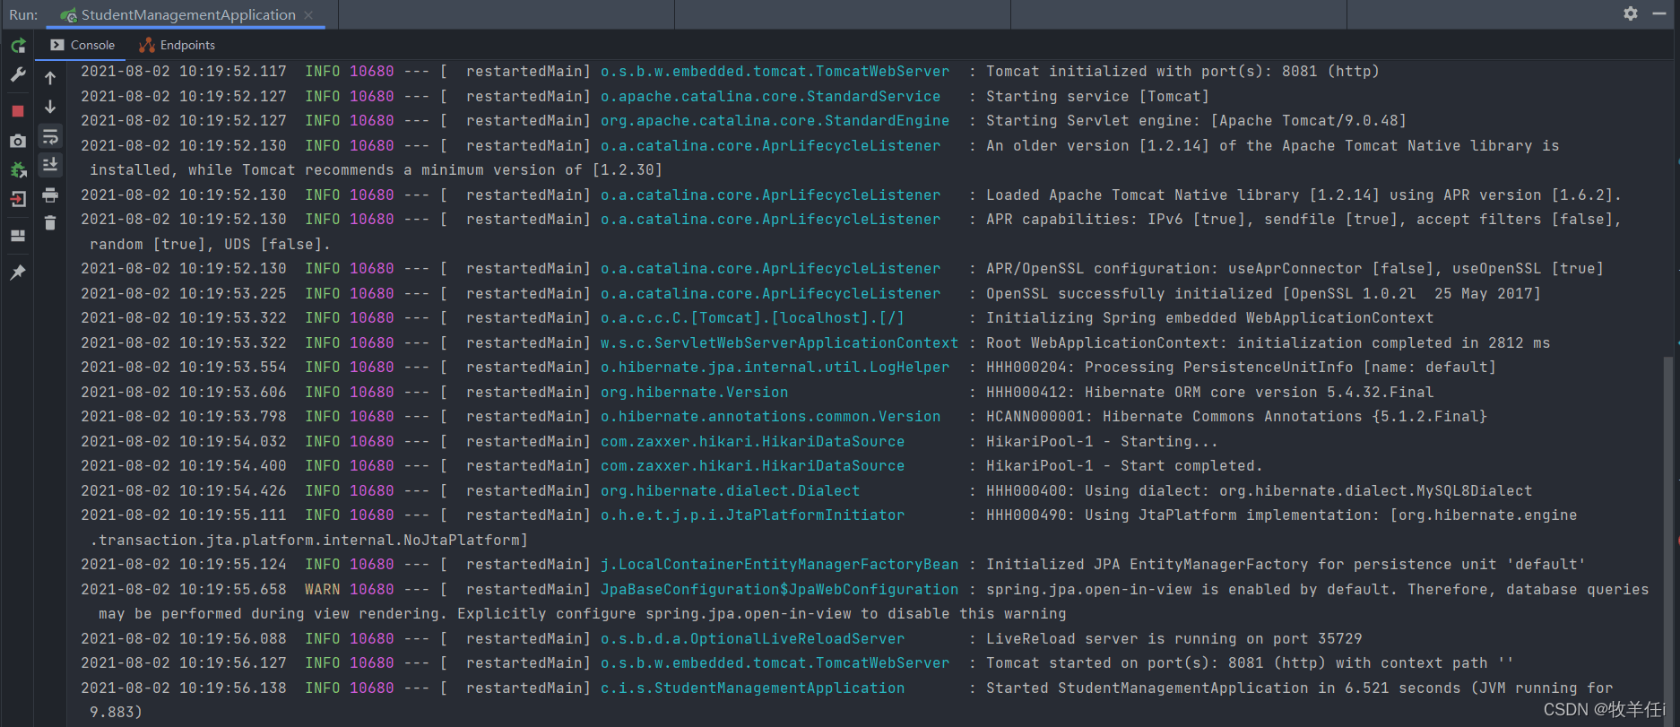1680x727 pixels.
Task: Click logger j.LocalContainerEntityManagerFactoryBean
Action: (779, 564)
